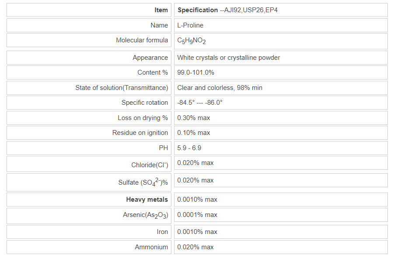Click the PH value 5.9 - 6.9
The height and width of the screenshot is (258, 394).
coord(189,148)
